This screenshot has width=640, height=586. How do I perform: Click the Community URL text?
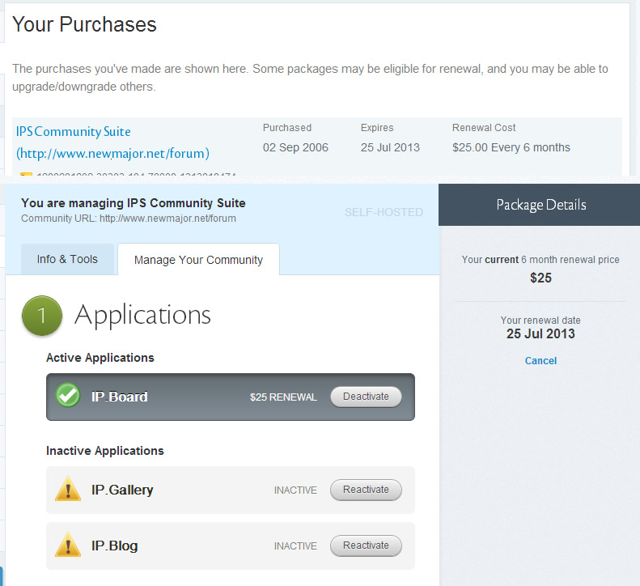pyautogui.click(x=129, y=219)
